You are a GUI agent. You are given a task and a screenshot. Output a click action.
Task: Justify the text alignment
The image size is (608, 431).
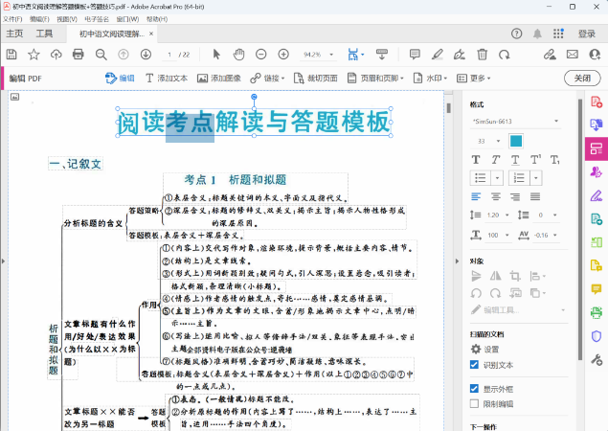pos(535,196)
